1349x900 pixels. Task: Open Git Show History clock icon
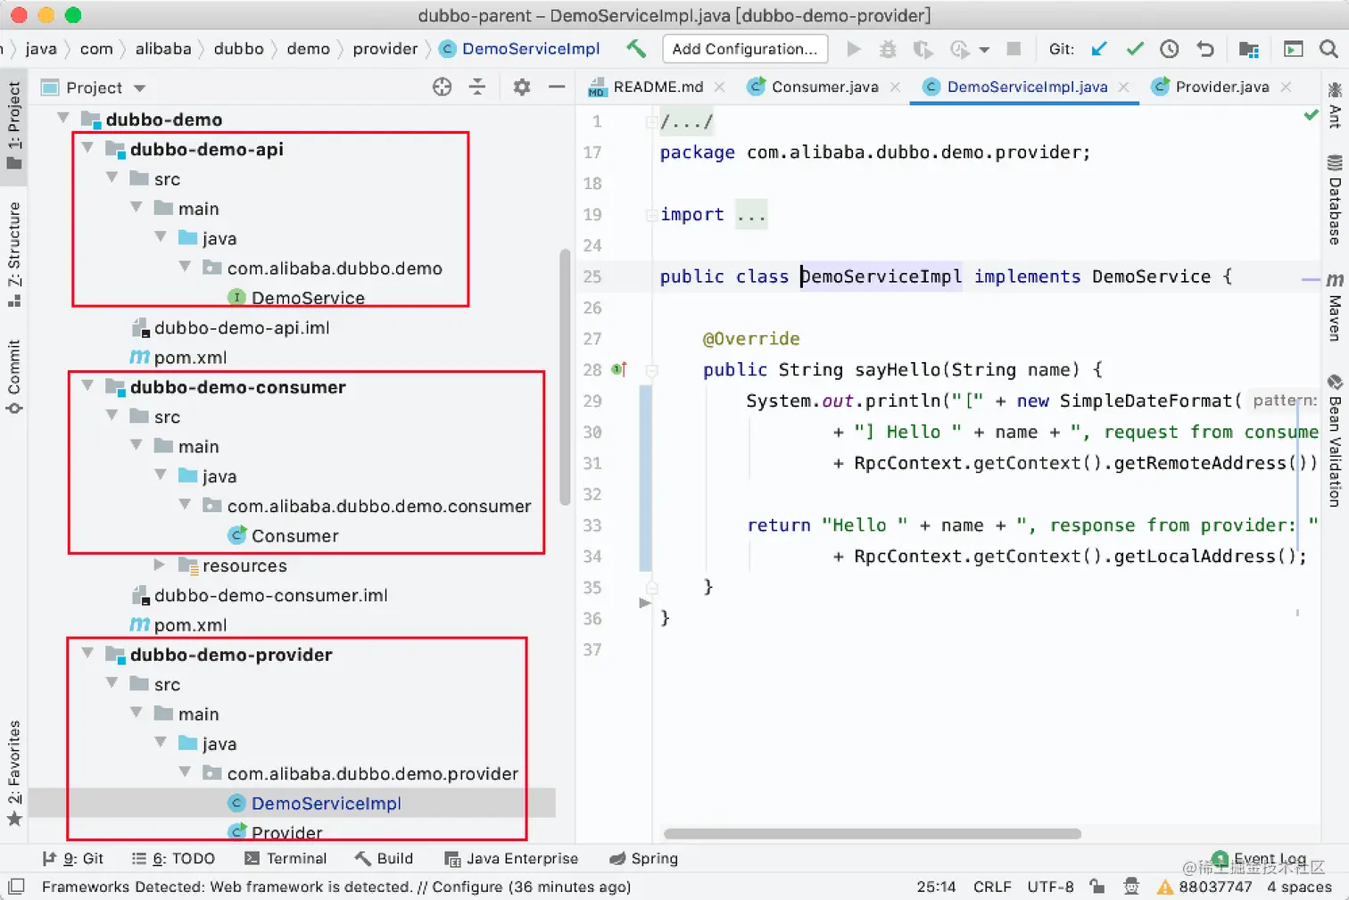1170,49
